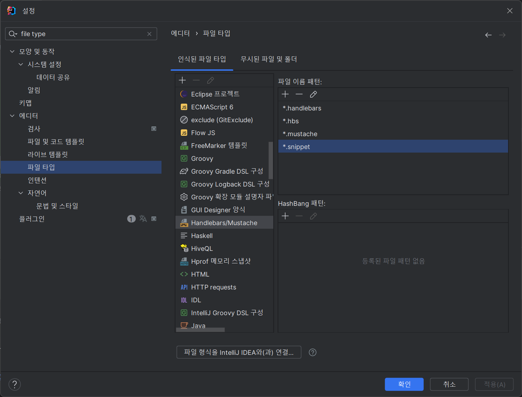Select IntelliJ Groovy DSL 구성 file type
Viewport: 522px width, 397px height.
(x=224, y=313)
